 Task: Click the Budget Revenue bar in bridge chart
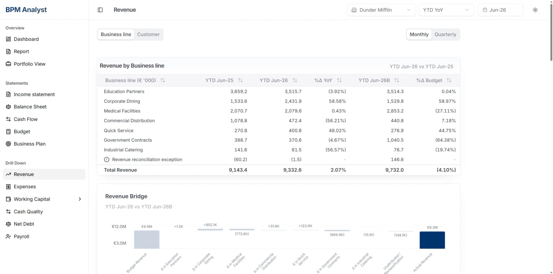(x=147, y=239)
